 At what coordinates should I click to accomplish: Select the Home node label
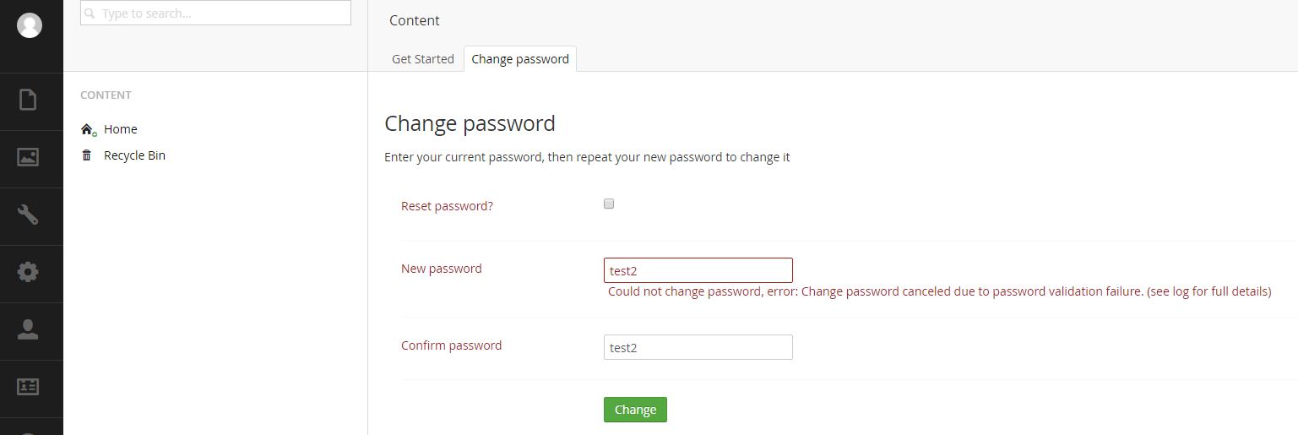tap(121, 129)
